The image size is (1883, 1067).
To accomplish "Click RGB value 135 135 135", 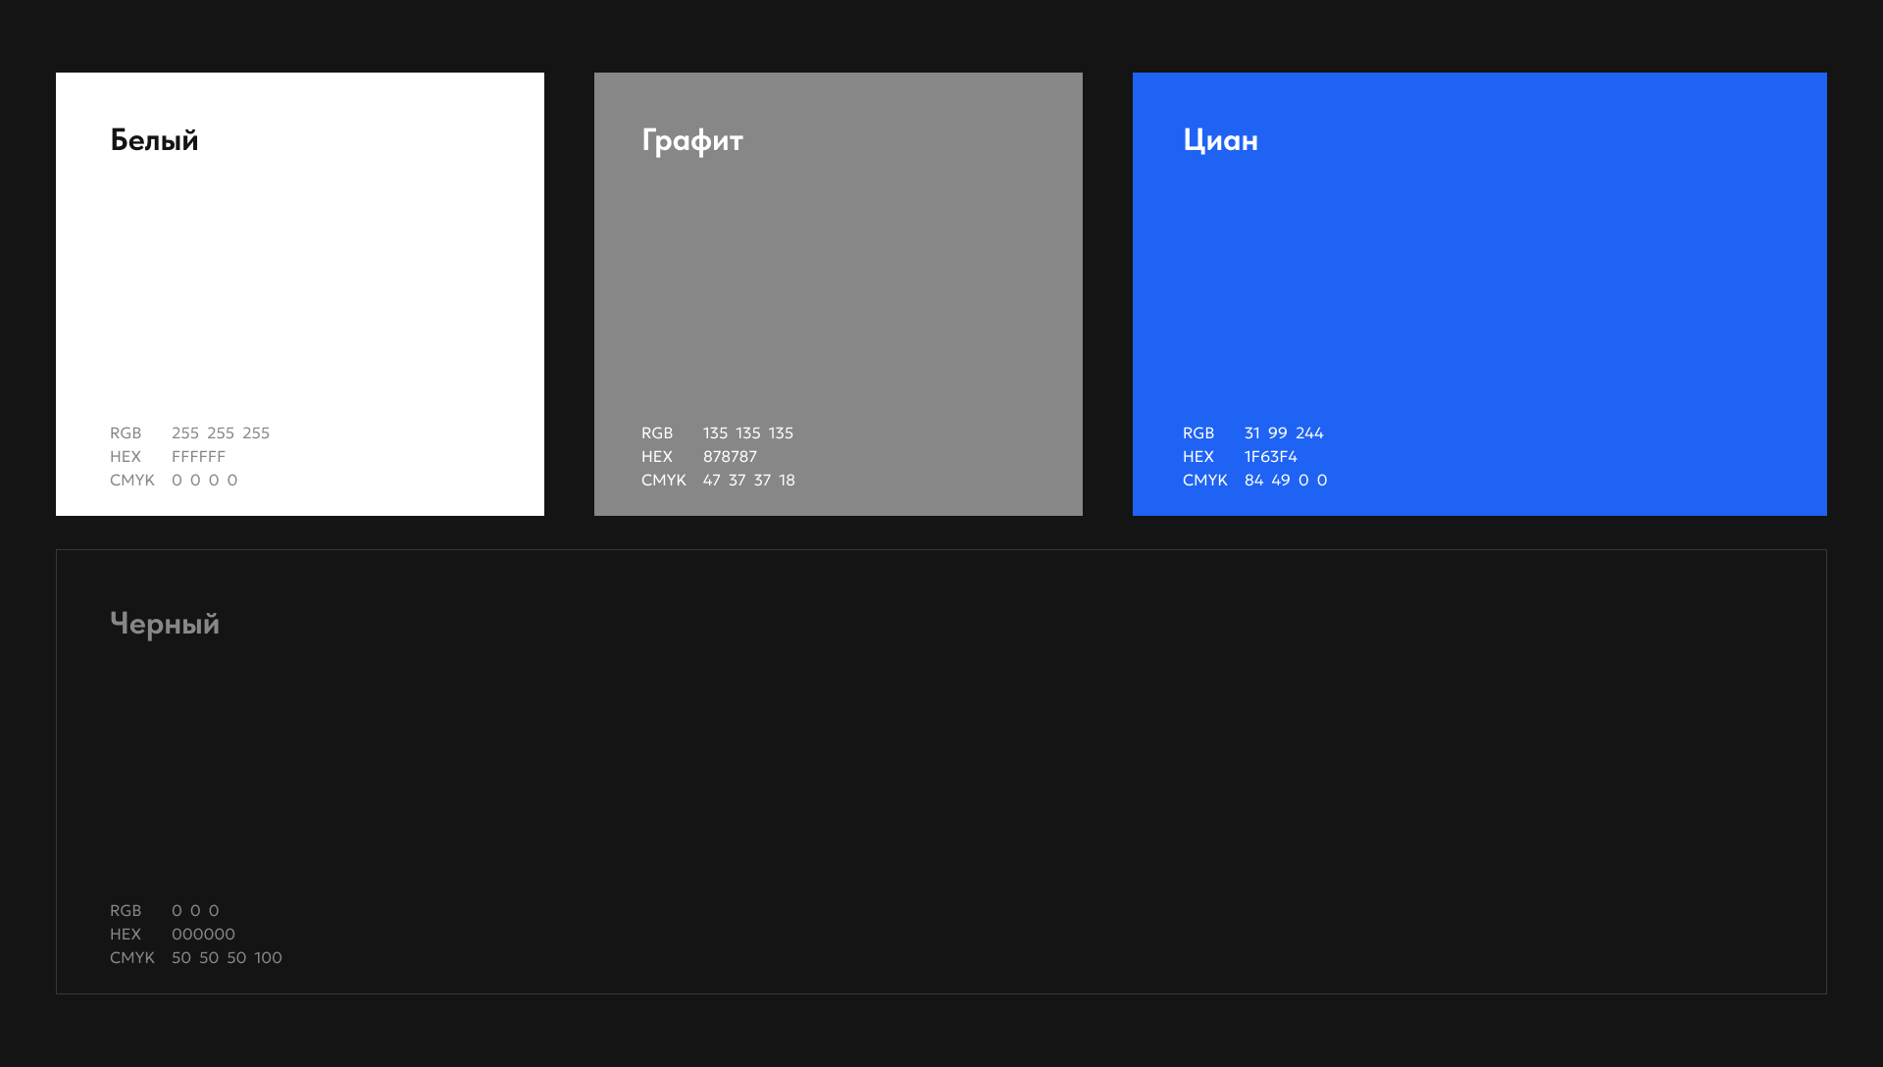I will [x=747, y=433].
